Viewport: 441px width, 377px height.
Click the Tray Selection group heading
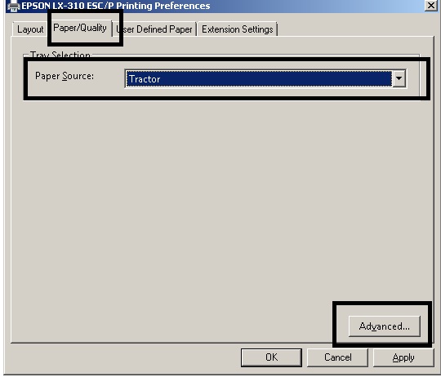tap(60, 55)
